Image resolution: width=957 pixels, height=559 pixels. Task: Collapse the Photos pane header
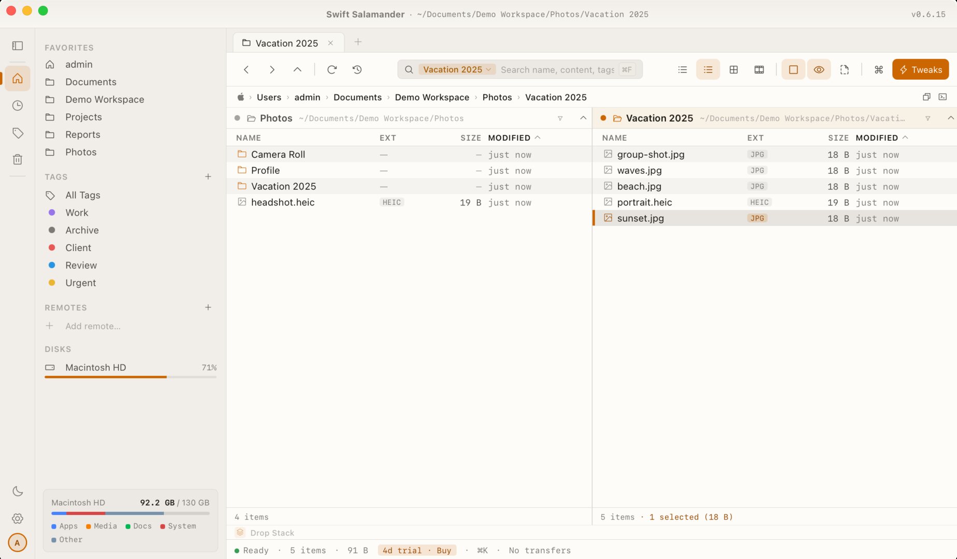pyautogui.click(x=583, y=118)
